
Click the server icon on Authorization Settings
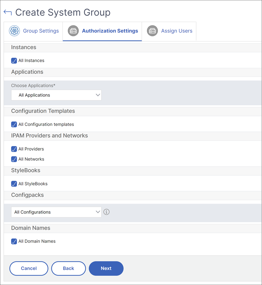point(73,31)
